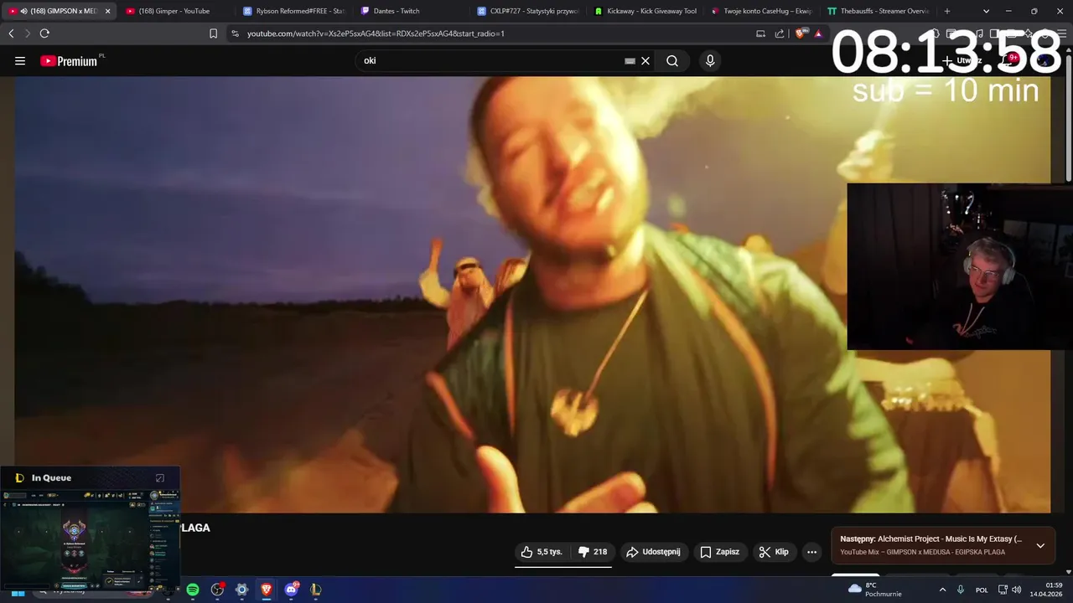Image resolution: width=1073 pixels, height=603 pixels.
Task: Switch to 'Twoje konto CaseHug' tab
Action: coord(761,11)
